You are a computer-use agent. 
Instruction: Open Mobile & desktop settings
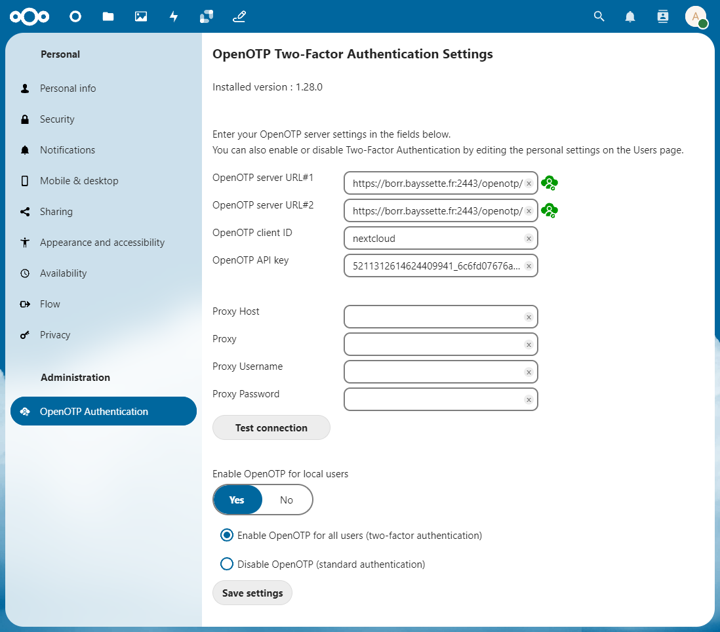104,180
